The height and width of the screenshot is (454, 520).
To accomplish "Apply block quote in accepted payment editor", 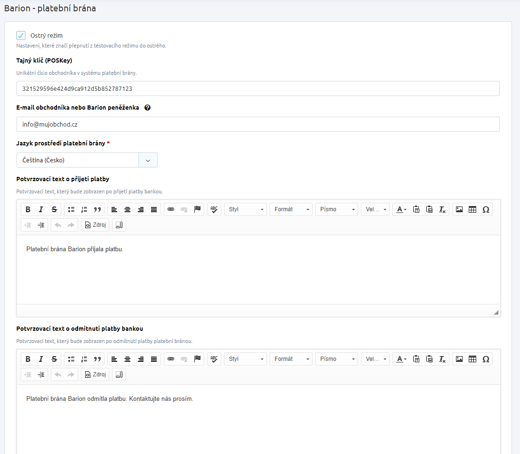I will 97,209.
